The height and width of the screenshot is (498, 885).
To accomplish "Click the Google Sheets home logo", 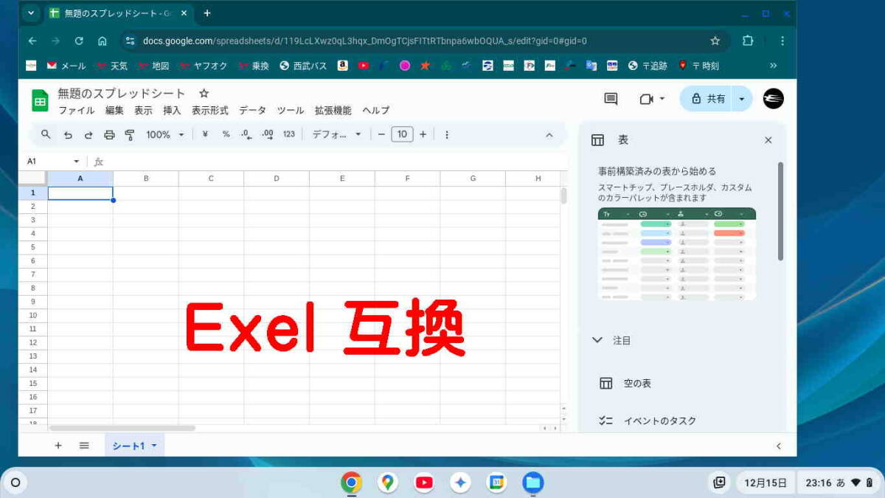I will pyautogui.click(x=40, y=100).
